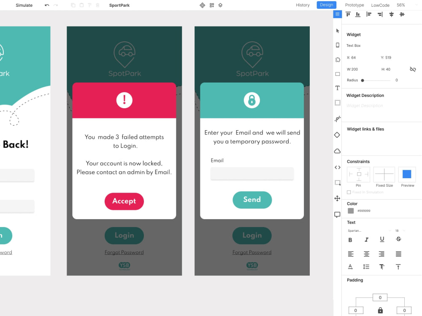
Task: Select the pointer arrow tool
Action: [x=338, y=31]
